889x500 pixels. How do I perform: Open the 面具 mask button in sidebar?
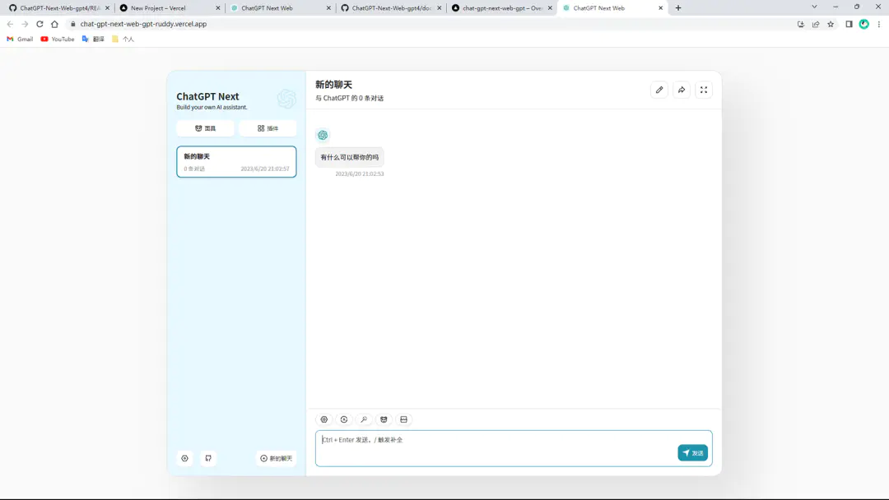205,128
